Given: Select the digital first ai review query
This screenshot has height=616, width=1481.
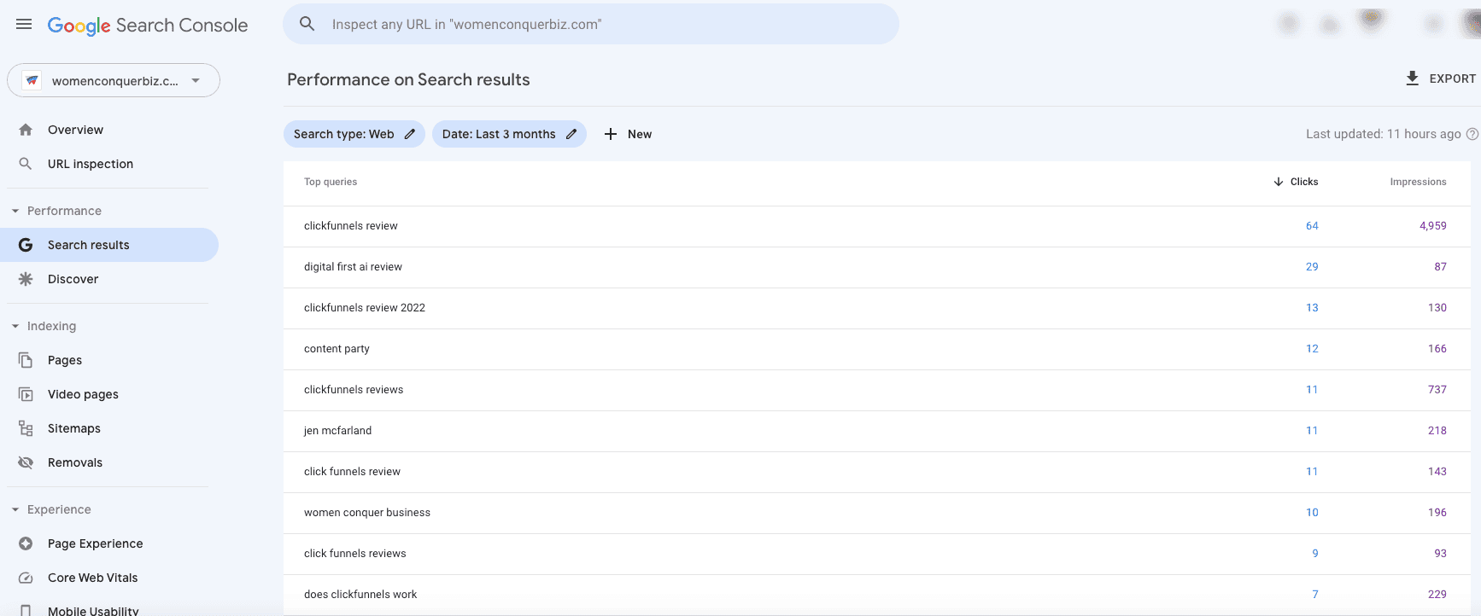Looking at the screenshot, I should 877,267.
